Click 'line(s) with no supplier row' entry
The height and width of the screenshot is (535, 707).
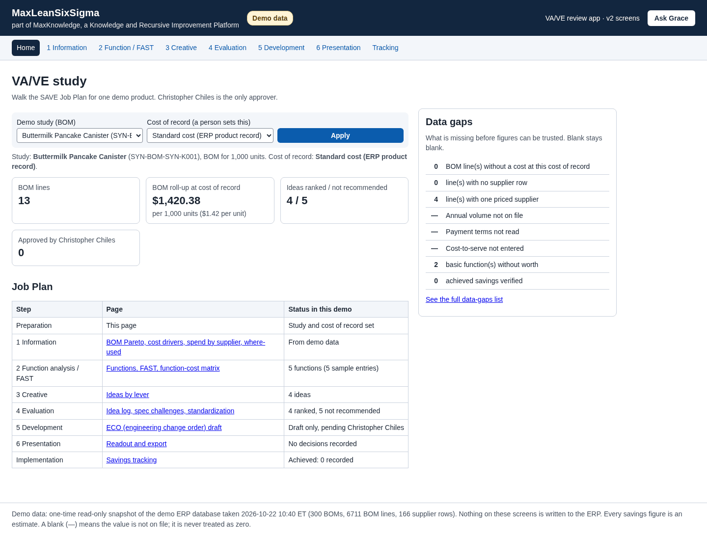[x=517, y=183]
